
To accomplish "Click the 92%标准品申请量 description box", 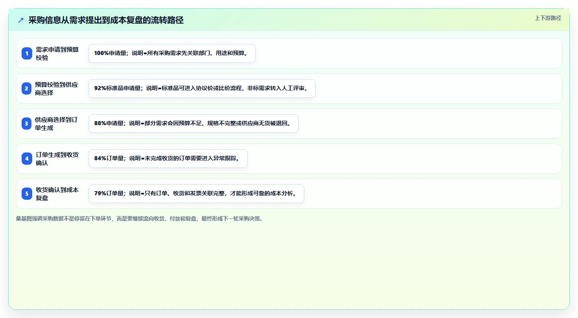I will 202,88.
